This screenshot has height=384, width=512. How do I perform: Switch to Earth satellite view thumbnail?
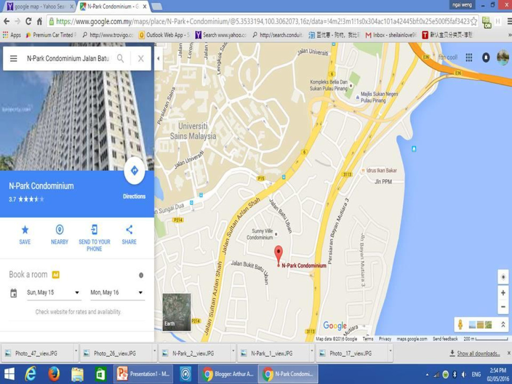[176, 312]
